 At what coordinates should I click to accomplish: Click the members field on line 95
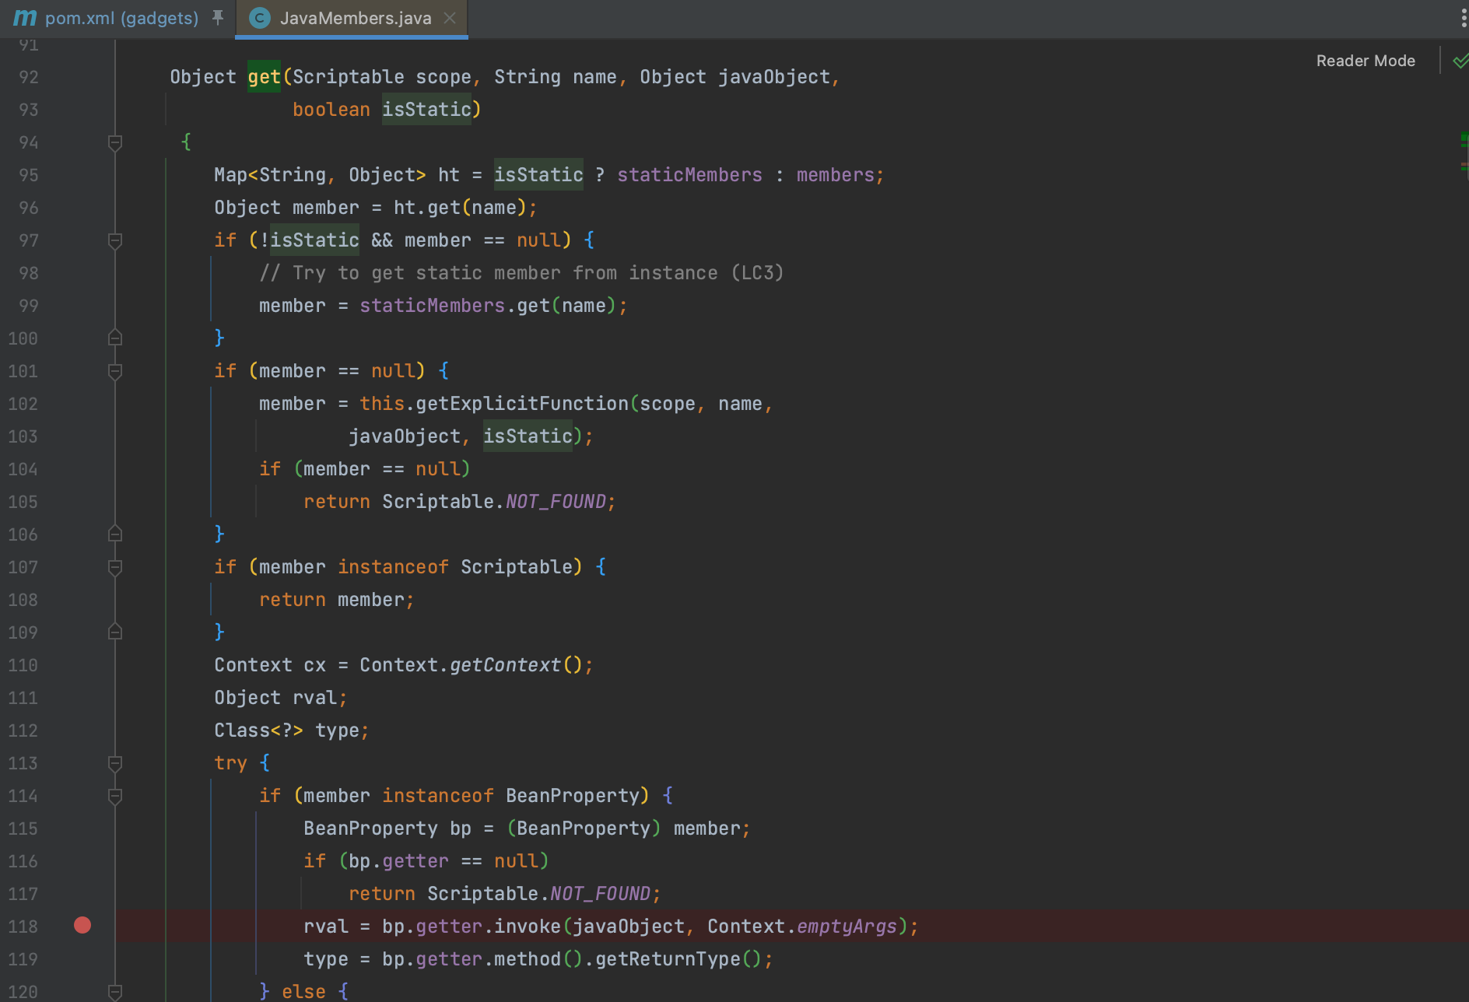click(835, 175)
